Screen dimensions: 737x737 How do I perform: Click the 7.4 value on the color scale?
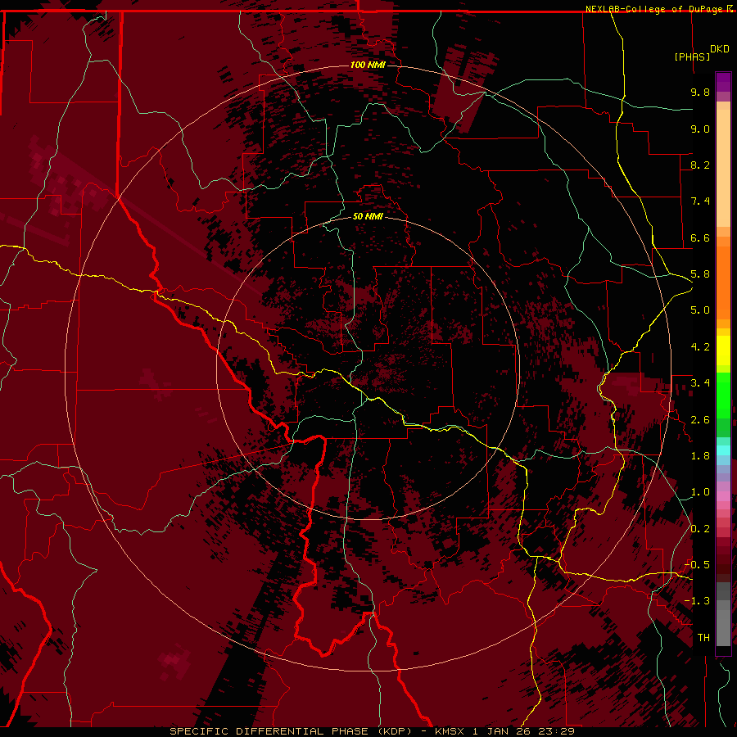700,201
